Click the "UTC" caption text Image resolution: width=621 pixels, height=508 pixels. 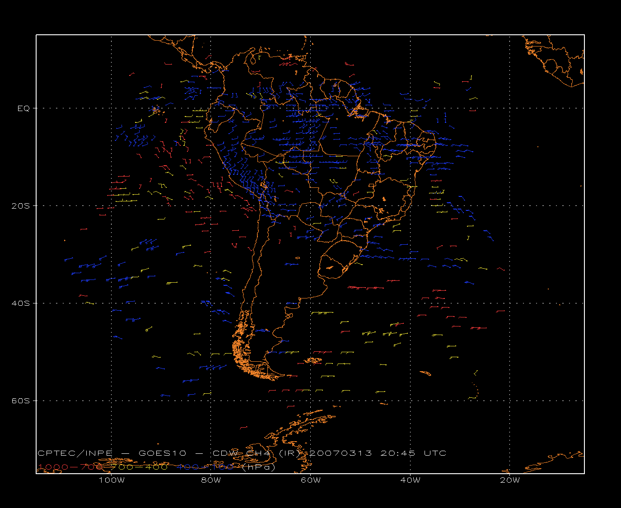[435, 453]
